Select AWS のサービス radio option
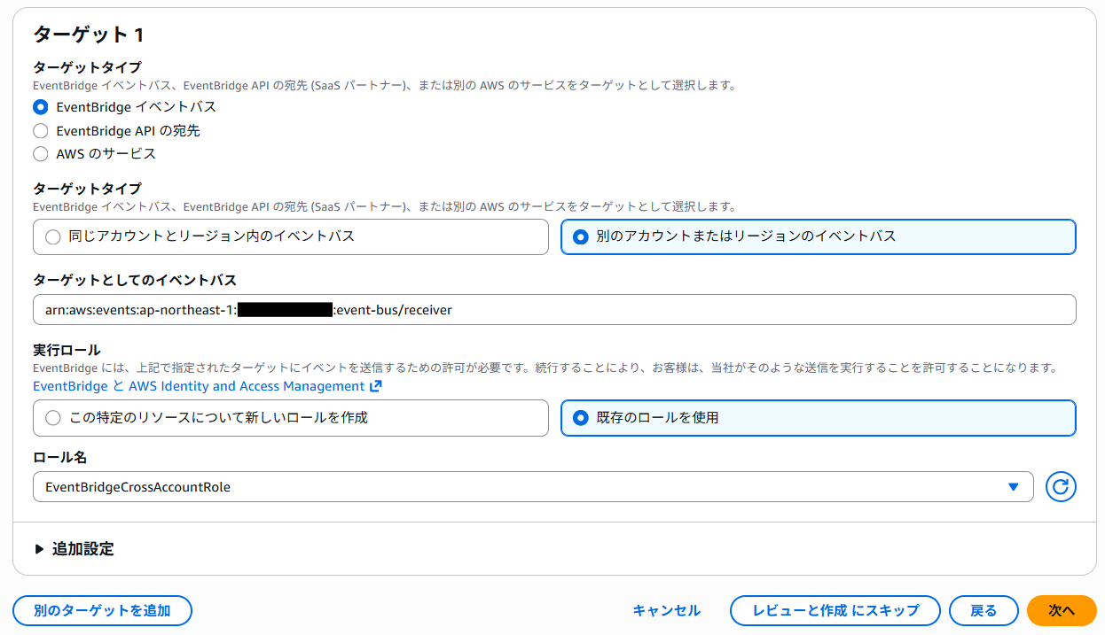Image resolution: width=1105 pixels, height=635 pixels. pyautogui.click(x=40, y=153)
